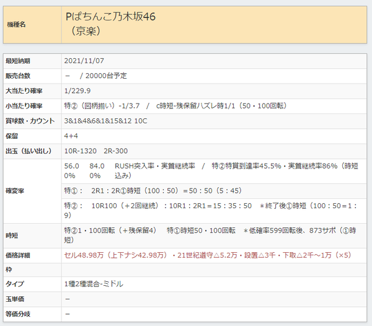Select the 4+4 value
Image resolution: width=372 pixels, height=326 pixels.
coord(71,136)
